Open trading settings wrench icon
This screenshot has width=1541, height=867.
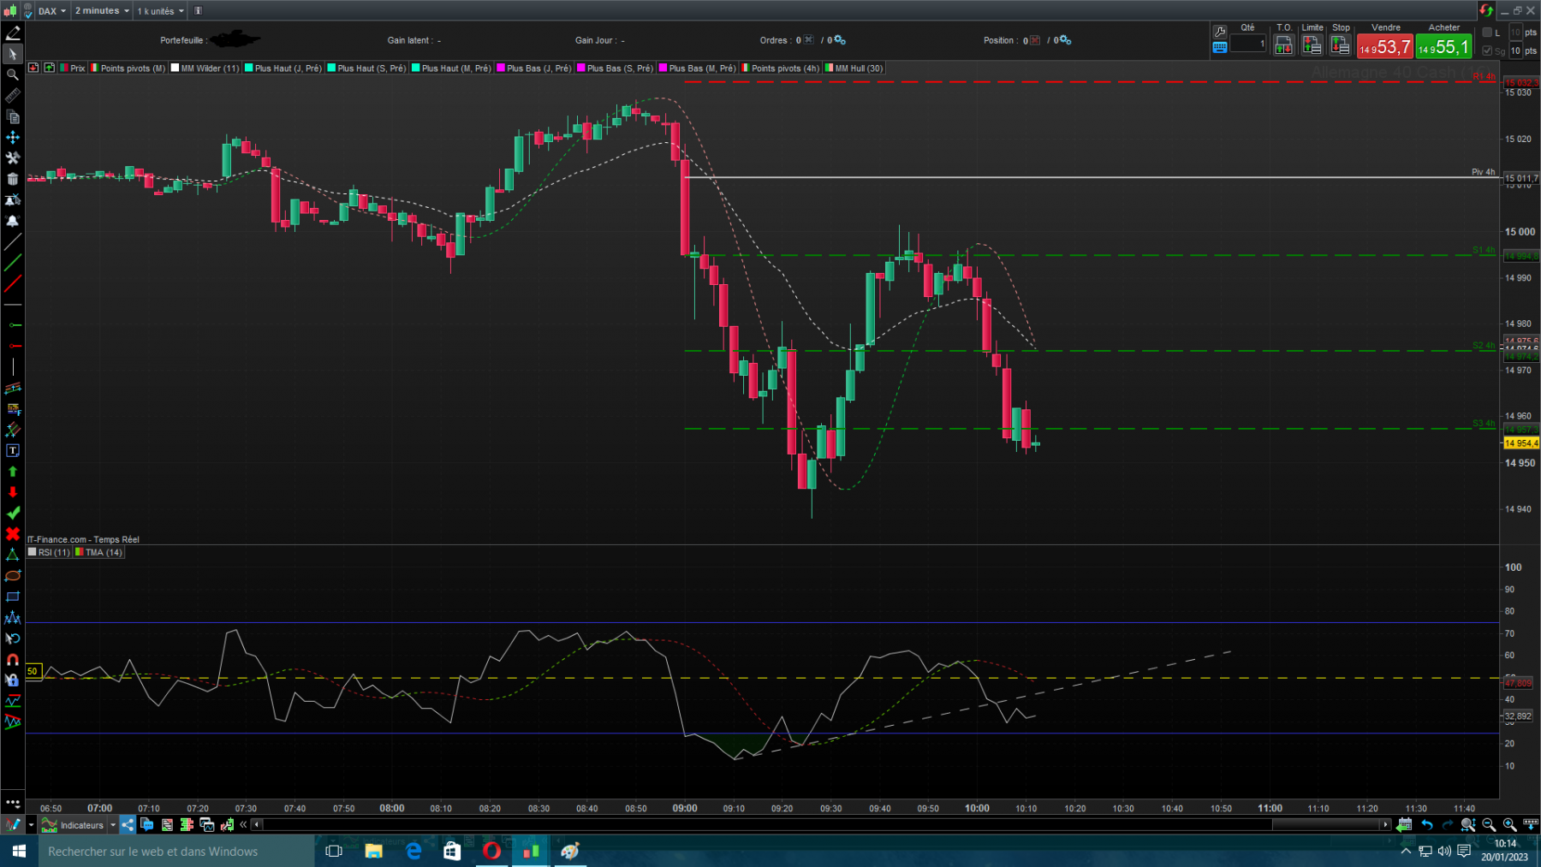point(1220,32)
